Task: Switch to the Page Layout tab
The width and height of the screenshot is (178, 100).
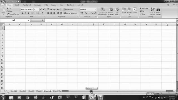Action: [x=27, y=5]
